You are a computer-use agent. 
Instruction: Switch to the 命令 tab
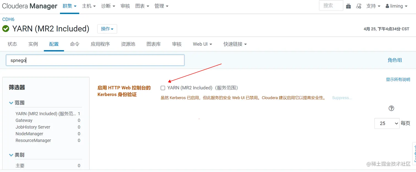pos(75,44)
